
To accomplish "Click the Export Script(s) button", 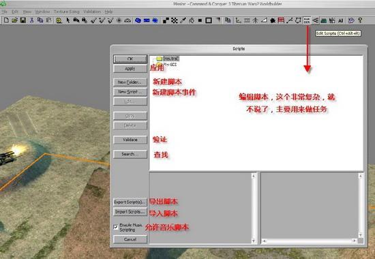I will point(130,202).
